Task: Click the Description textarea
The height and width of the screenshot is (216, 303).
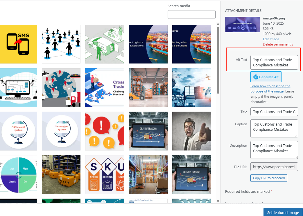Action: point(274,150)
